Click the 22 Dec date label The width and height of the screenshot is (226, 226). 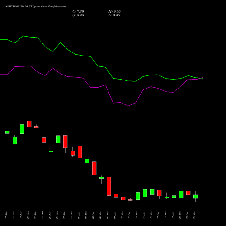pos(180,215)
